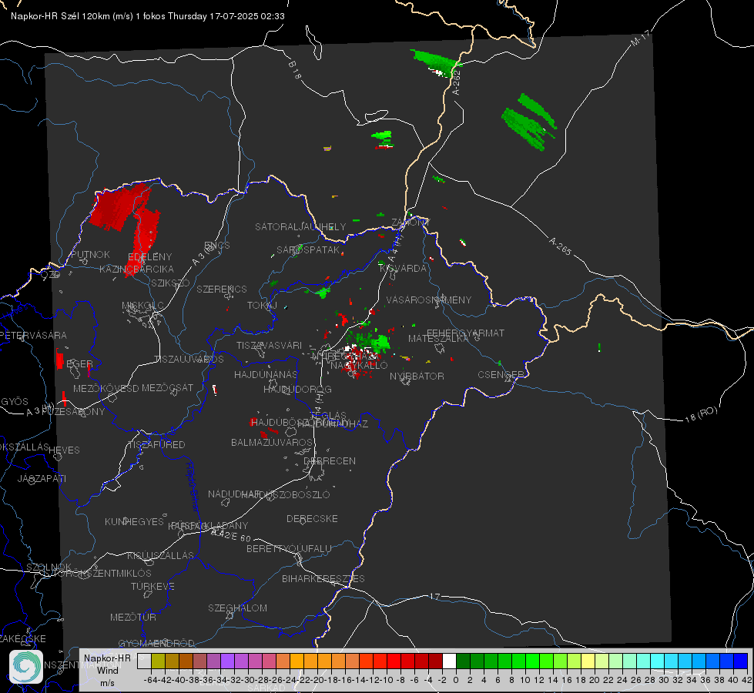Click the EDELÉNY town label
Image resolution: width=754 pixels, height=693 pixels.
coord(150,257)
